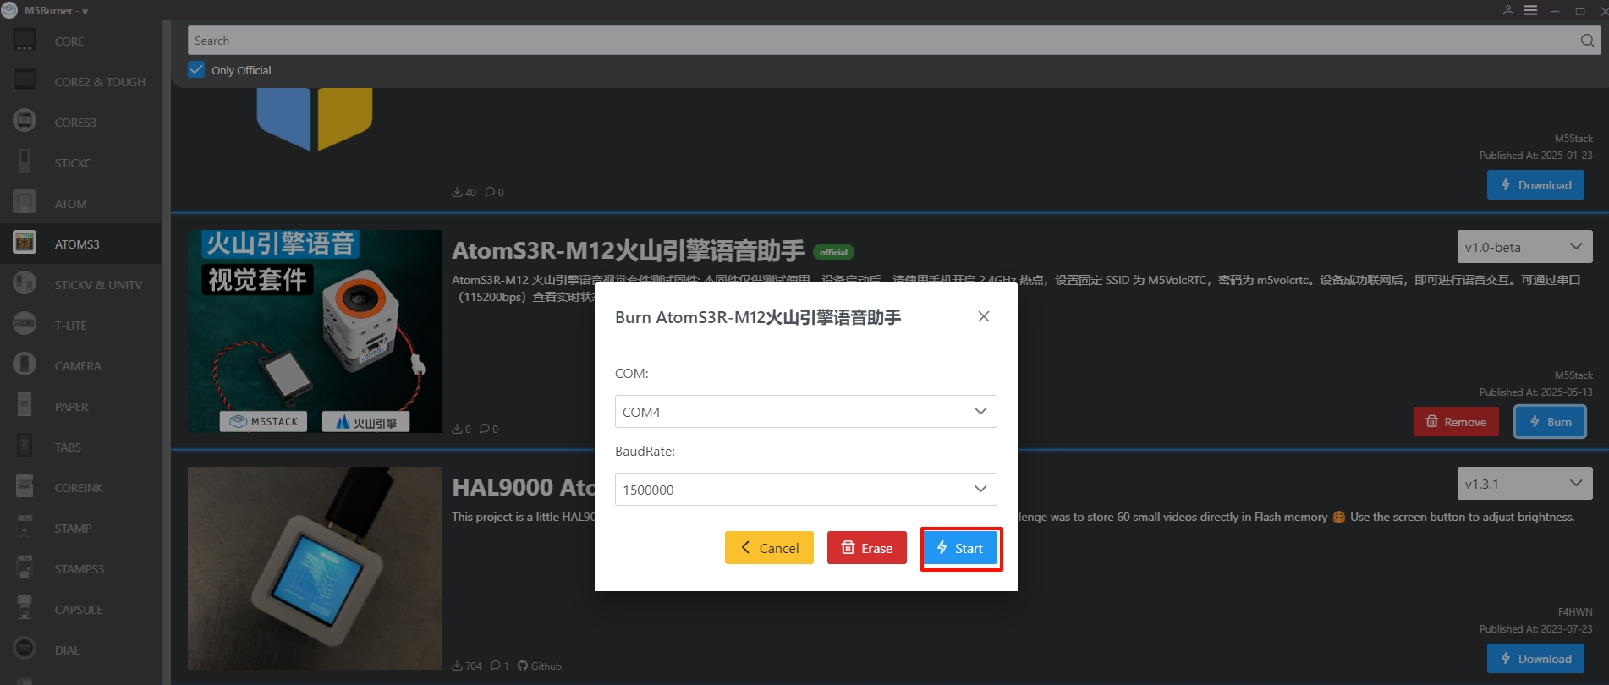Viewport: 1609px width, 685px height.
Task: Click the COREINK device icon
Action: click(x=25, y=486)
